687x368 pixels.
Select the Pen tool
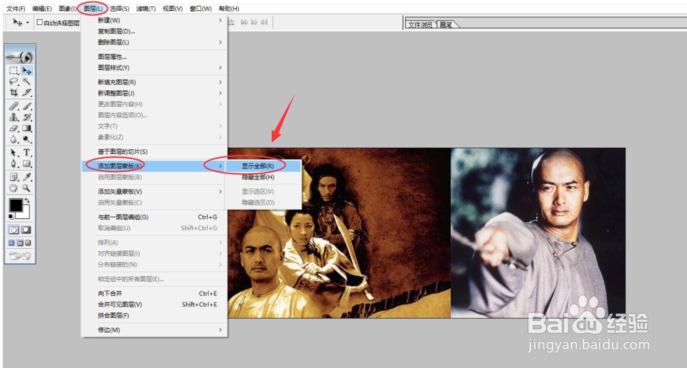coord(14,164)
